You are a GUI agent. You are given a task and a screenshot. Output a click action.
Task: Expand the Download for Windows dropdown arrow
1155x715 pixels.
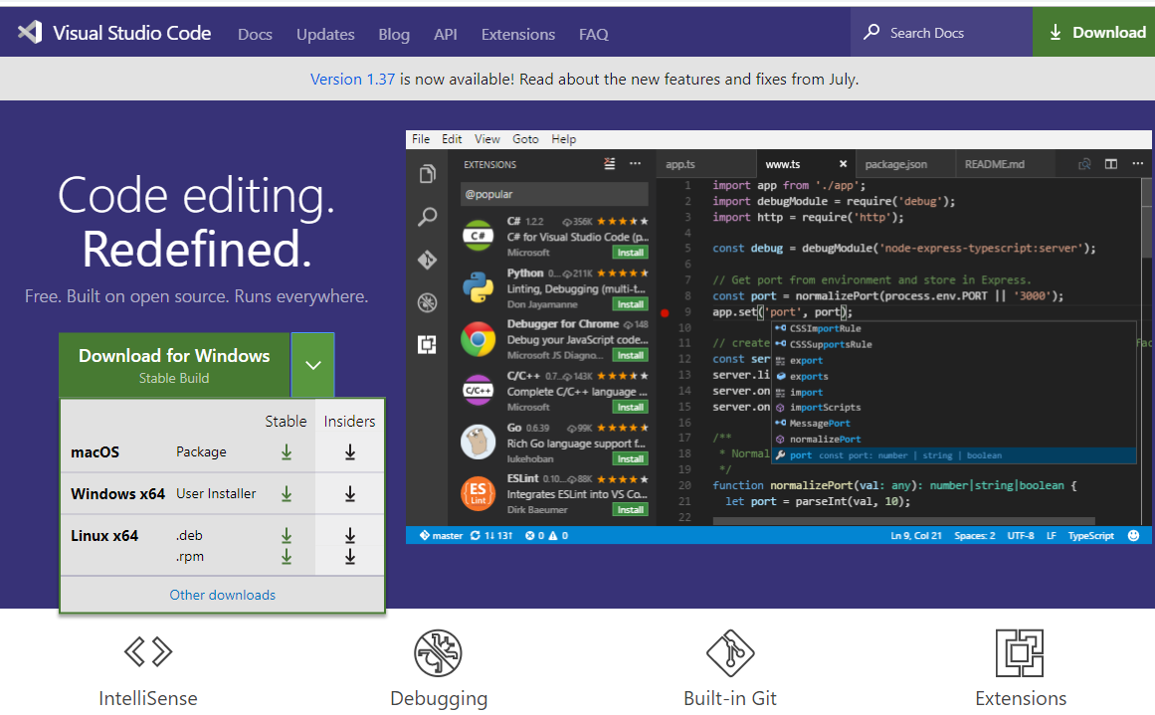312,364
